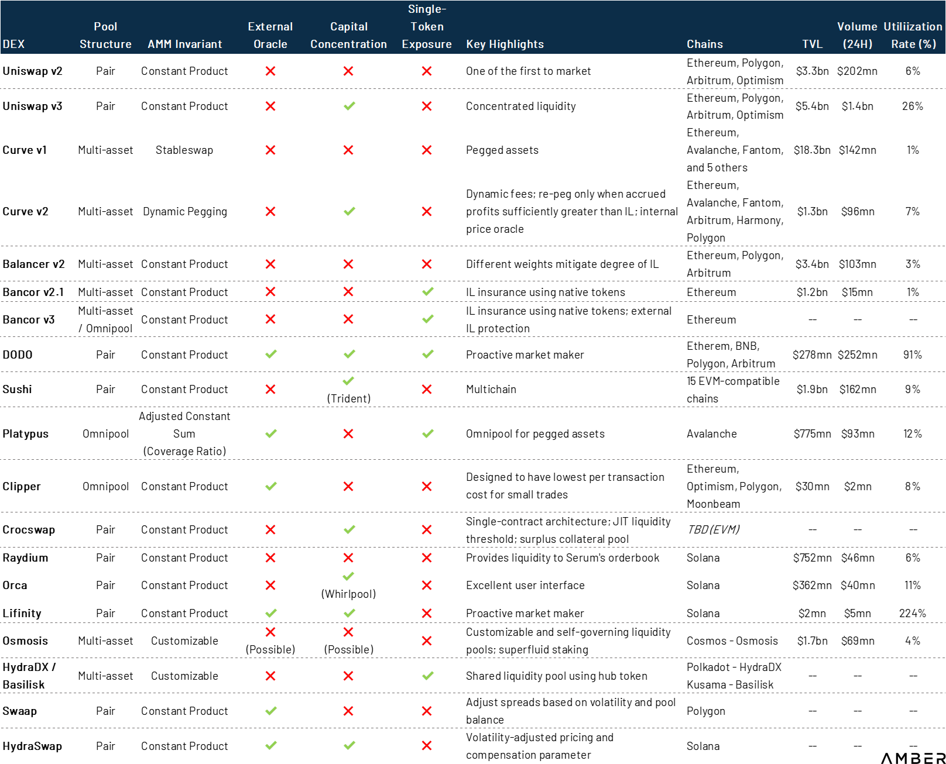Click the red X under External Oracle for Uniswap v2

270,71
